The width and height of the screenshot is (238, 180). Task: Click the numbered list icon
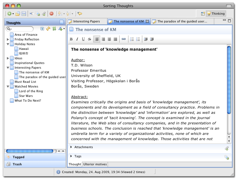(x=138, y=39)
